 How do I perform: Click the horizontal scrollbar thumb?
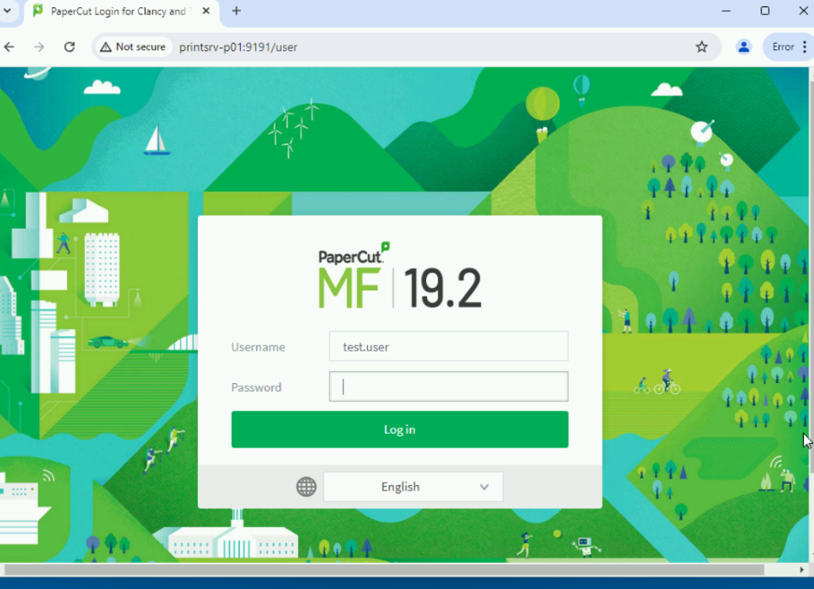tap(384, 570)
